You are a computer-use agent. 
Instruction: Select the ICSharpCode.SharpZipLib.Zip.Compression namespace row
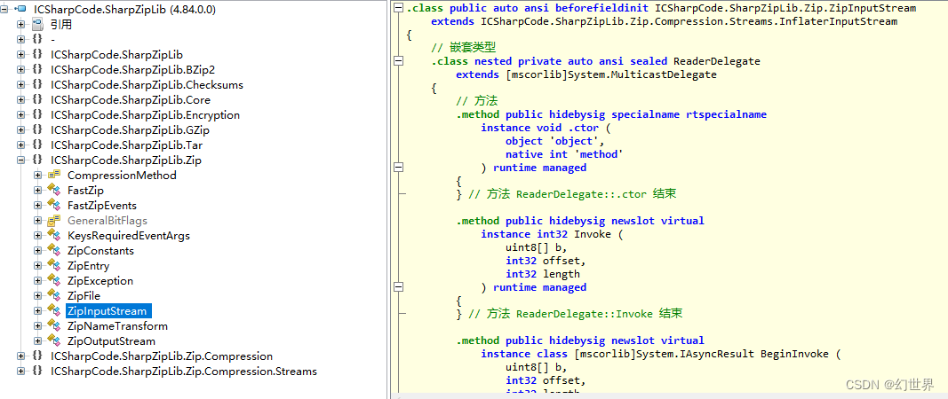162,356
